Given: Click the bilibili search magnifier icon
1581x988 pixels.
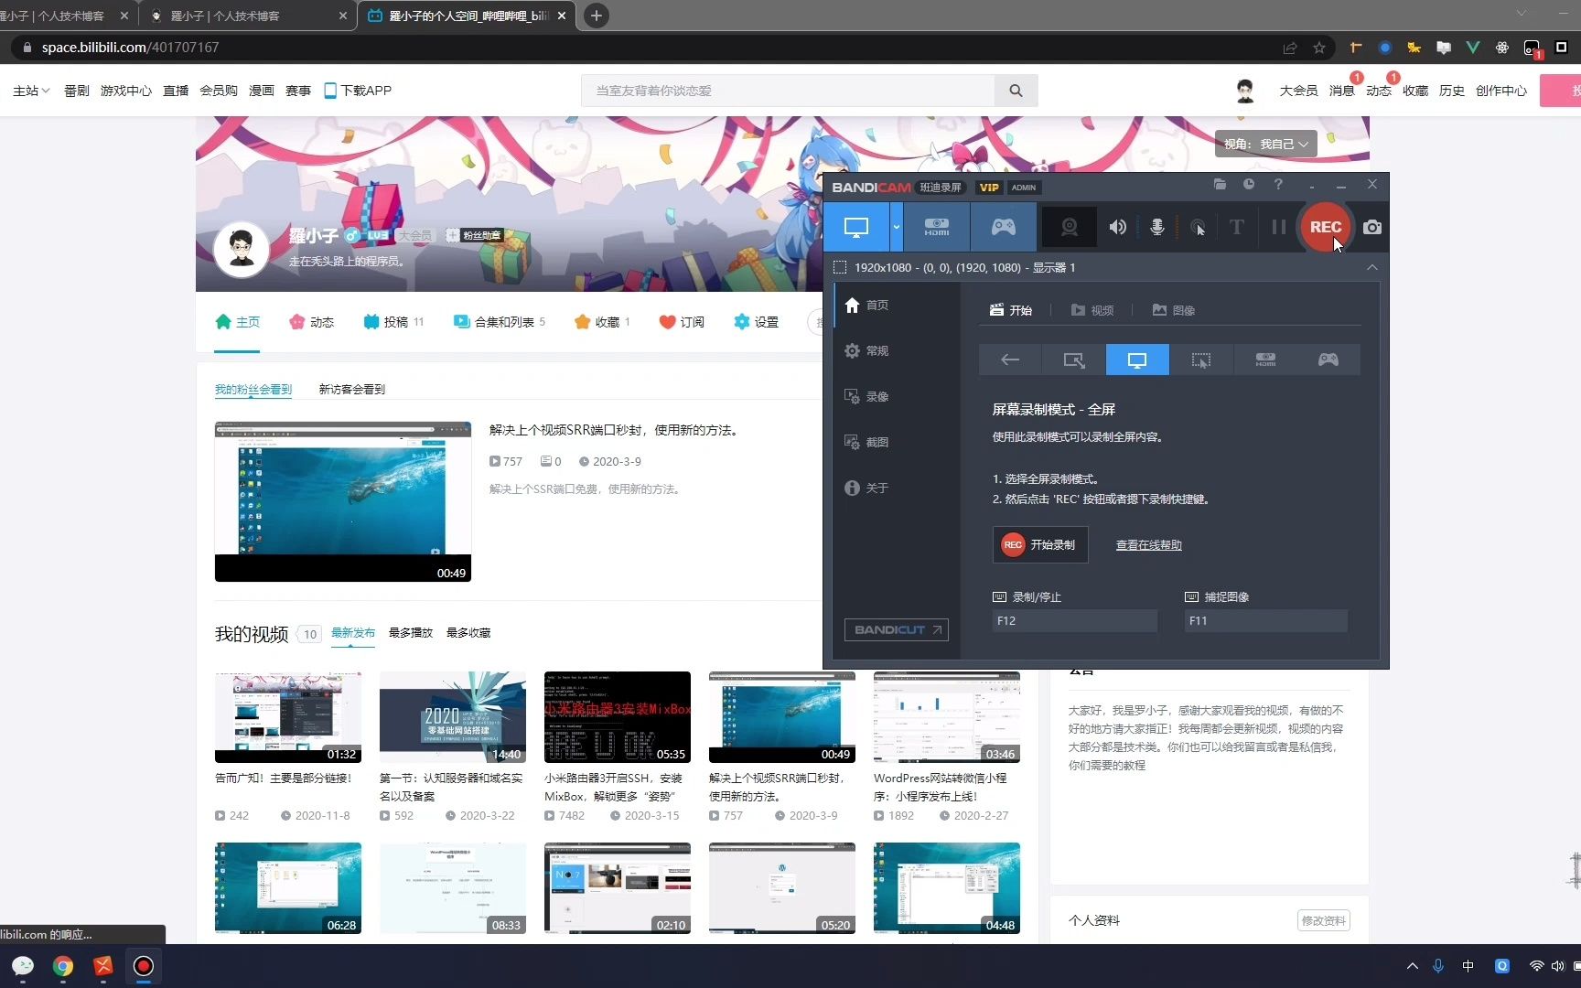Looking at the screenshot, I should click(1016, 91).
